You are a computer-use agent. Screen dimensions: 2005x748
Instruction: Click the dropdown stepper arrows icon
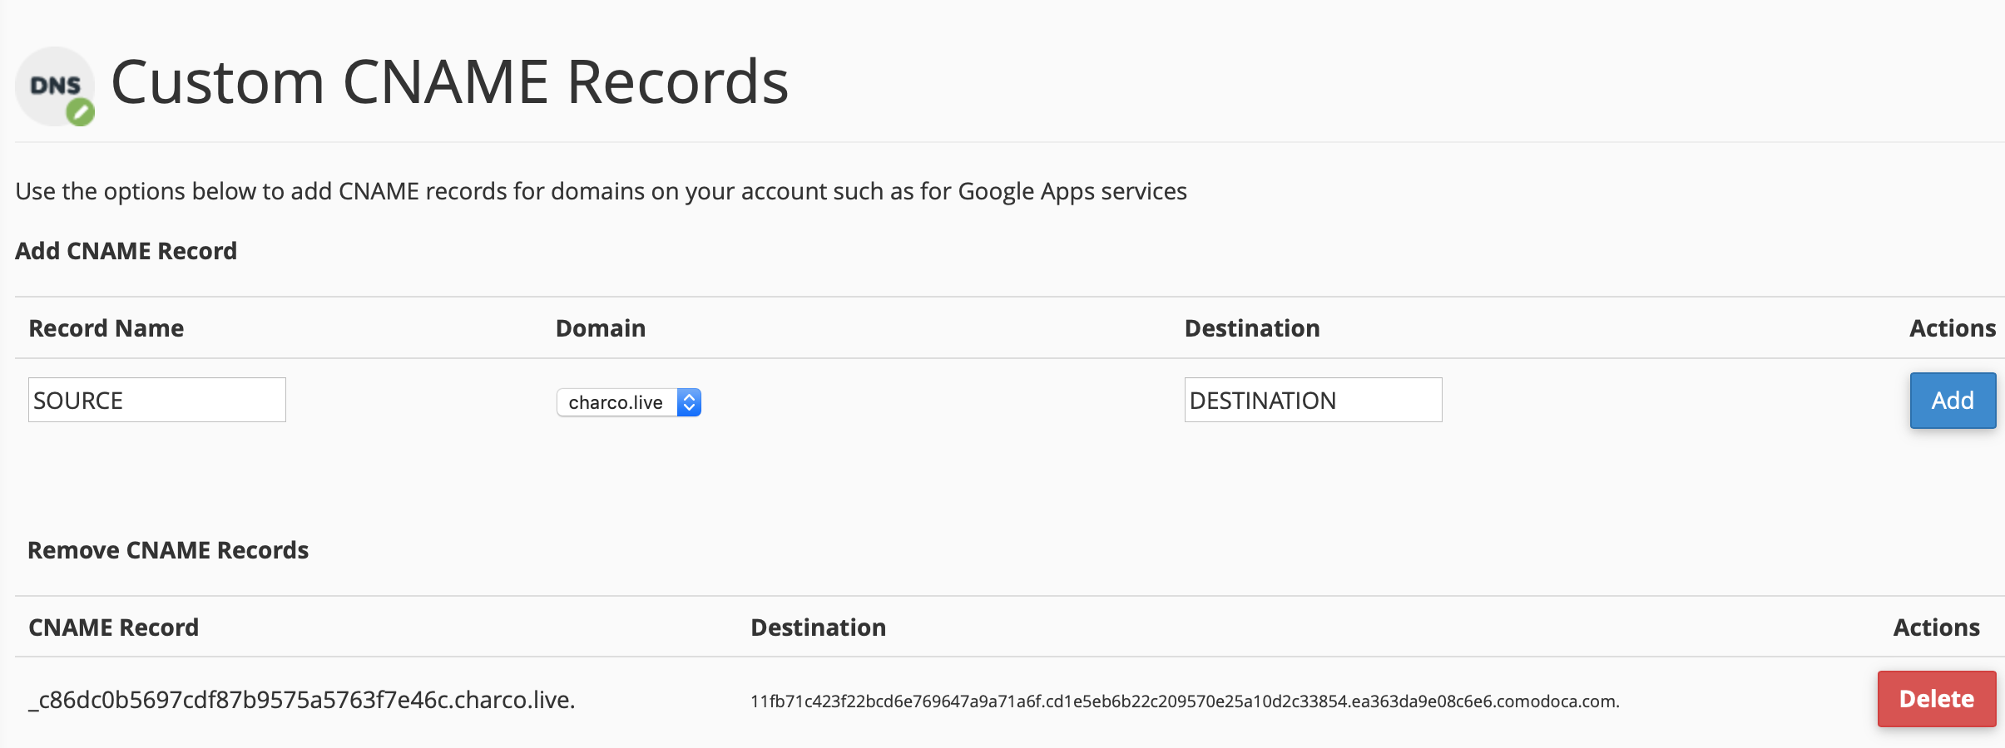click(689, 402)
